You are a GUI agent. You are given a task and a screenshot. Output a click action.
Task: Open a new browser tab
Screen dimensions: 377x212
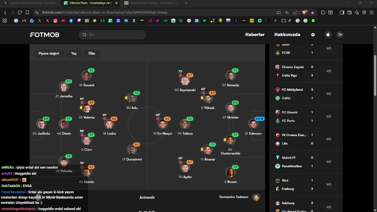click(186, 3)
